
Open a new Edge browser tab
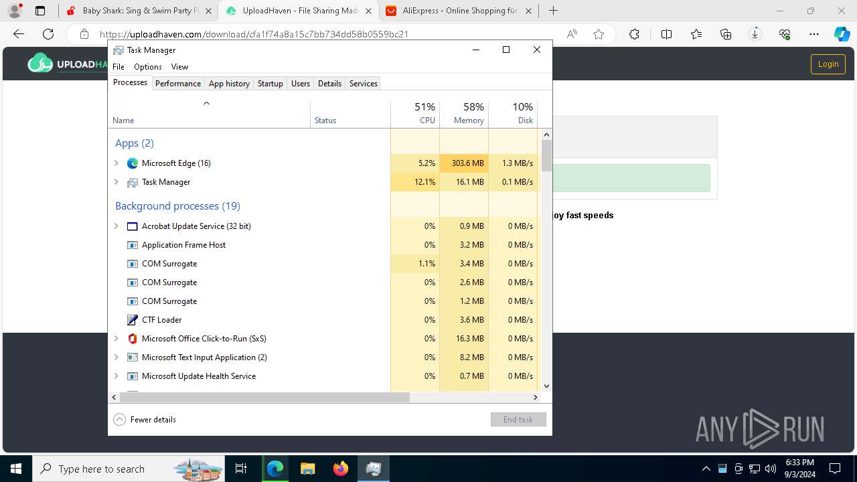coord(553,11)
